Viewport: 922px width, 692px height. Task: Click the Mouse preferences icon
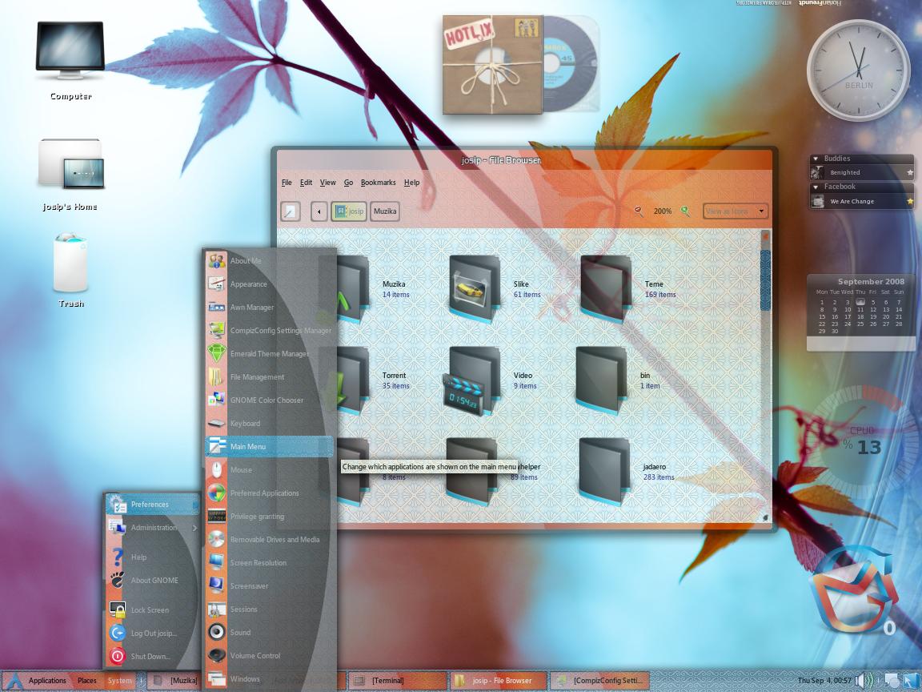click(x=216, y=469)
